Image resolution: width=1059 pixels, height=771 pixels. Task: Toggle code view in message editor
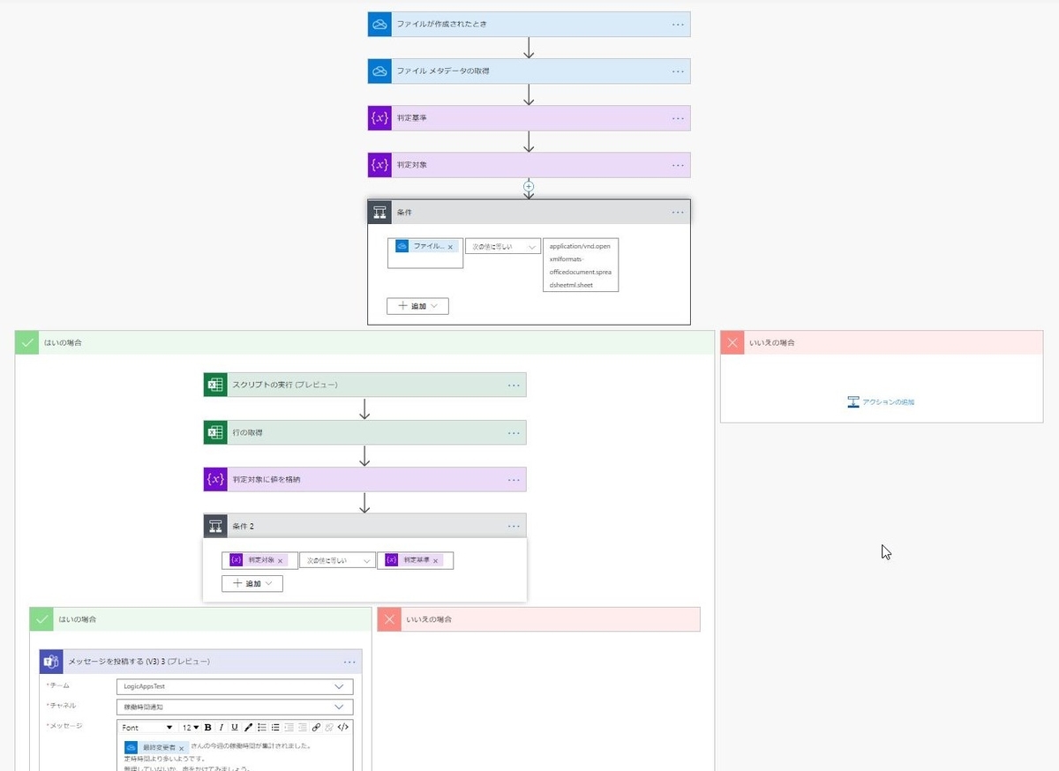(343, 728)
